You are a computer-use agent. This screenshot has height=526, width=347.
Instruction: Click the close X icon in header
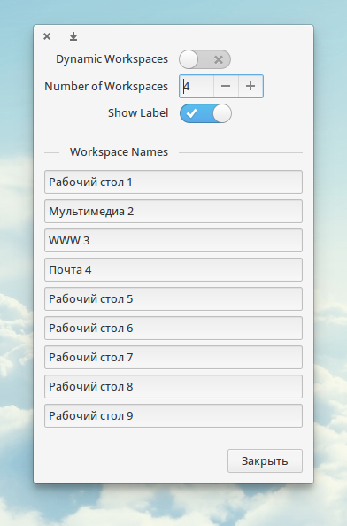pyautogui.click(x=47, y=36)
